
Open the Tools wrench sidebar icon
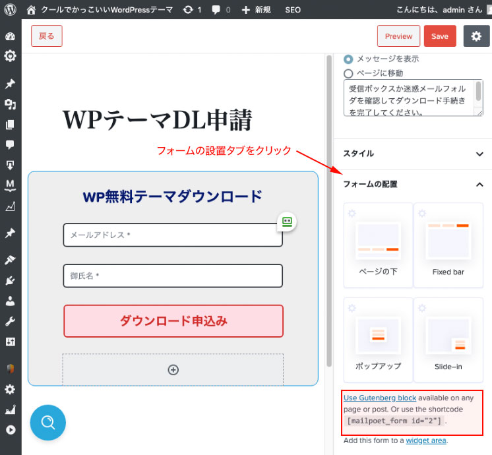[10, 321]
